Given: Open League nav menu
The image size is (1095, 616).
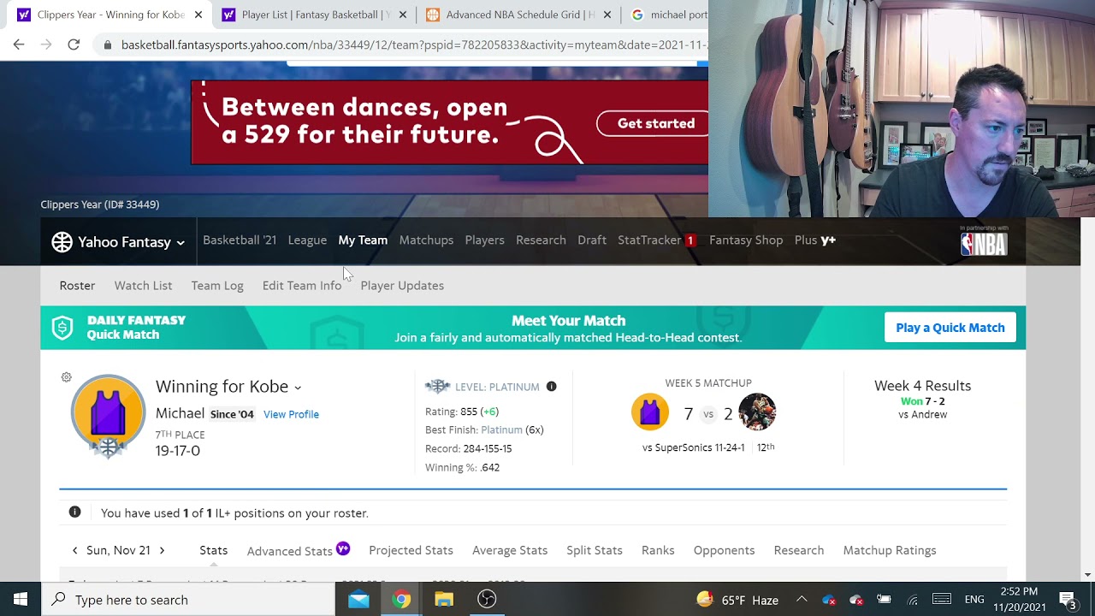Looking at the screenshot, I should (307, 240).
